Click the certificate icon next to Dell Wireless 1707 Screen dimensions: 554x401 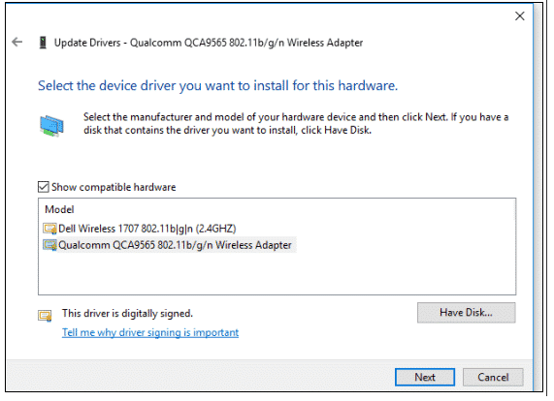point(49,229)
